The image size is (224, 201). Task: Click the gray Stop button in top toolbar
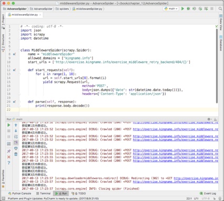click(x=212, y=8)
